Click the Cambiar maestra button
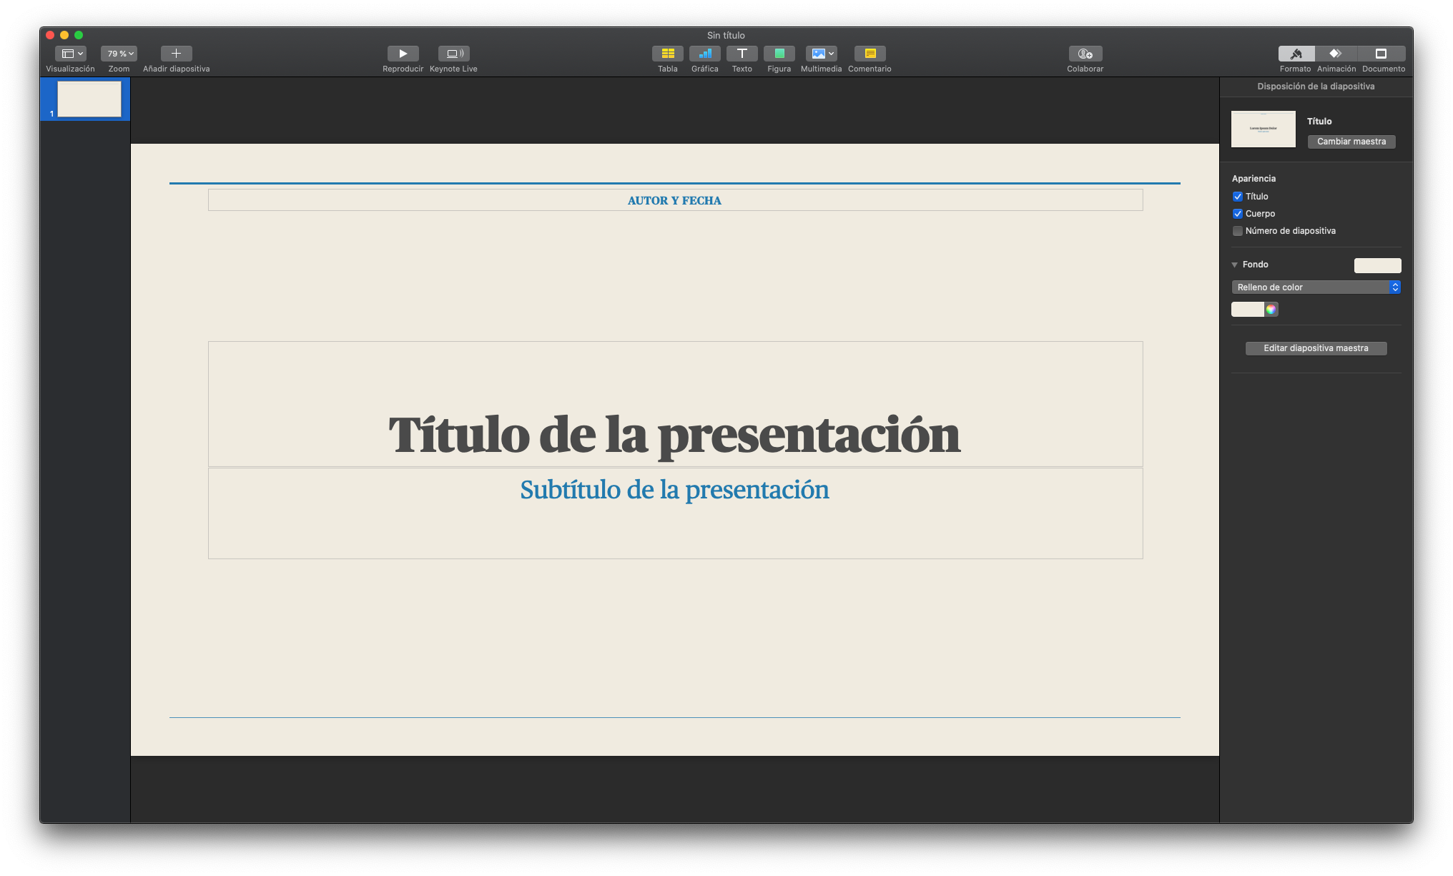The width and height of the screenshot is (1453, 876). pyautogui.click(x=1351, y=142)
